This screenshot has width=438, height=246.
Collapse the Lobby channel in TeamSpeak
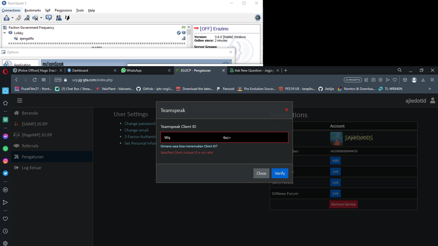click(5, 33)
